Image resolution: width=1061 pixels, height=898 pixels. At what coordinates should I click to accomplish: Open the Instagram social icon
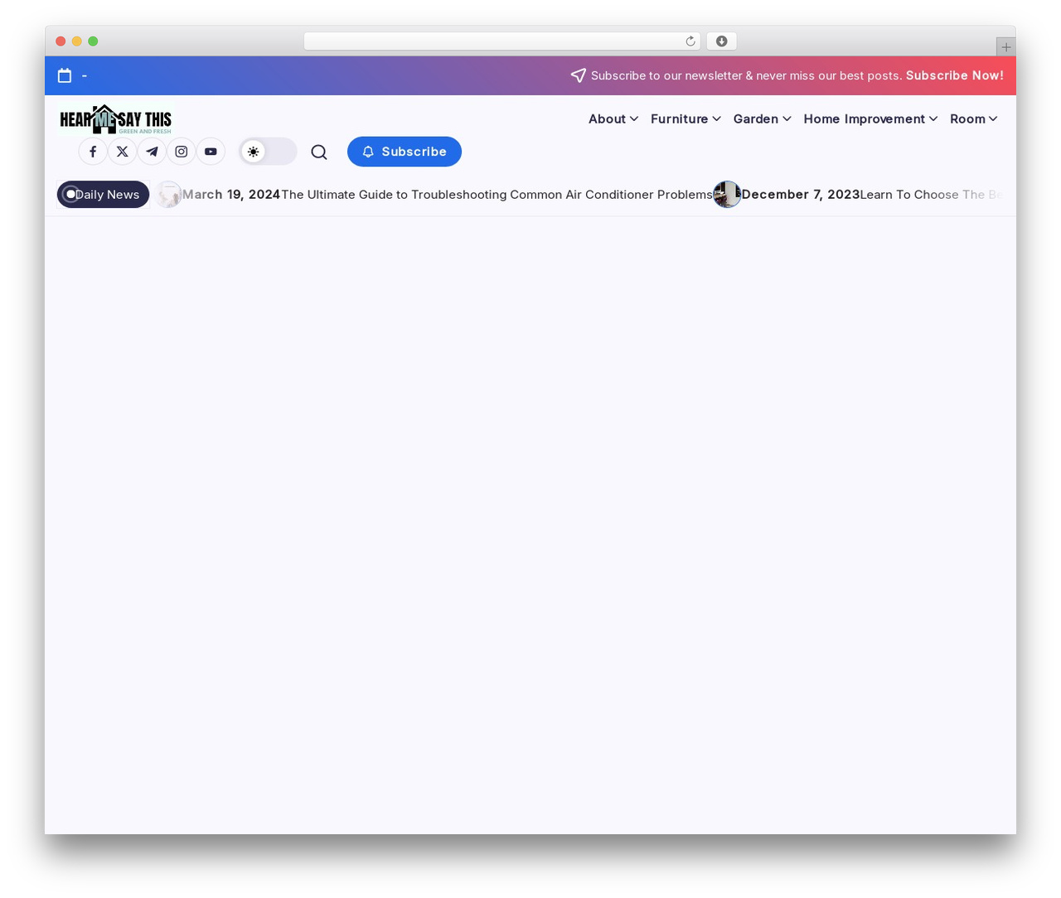coord(182,152)
